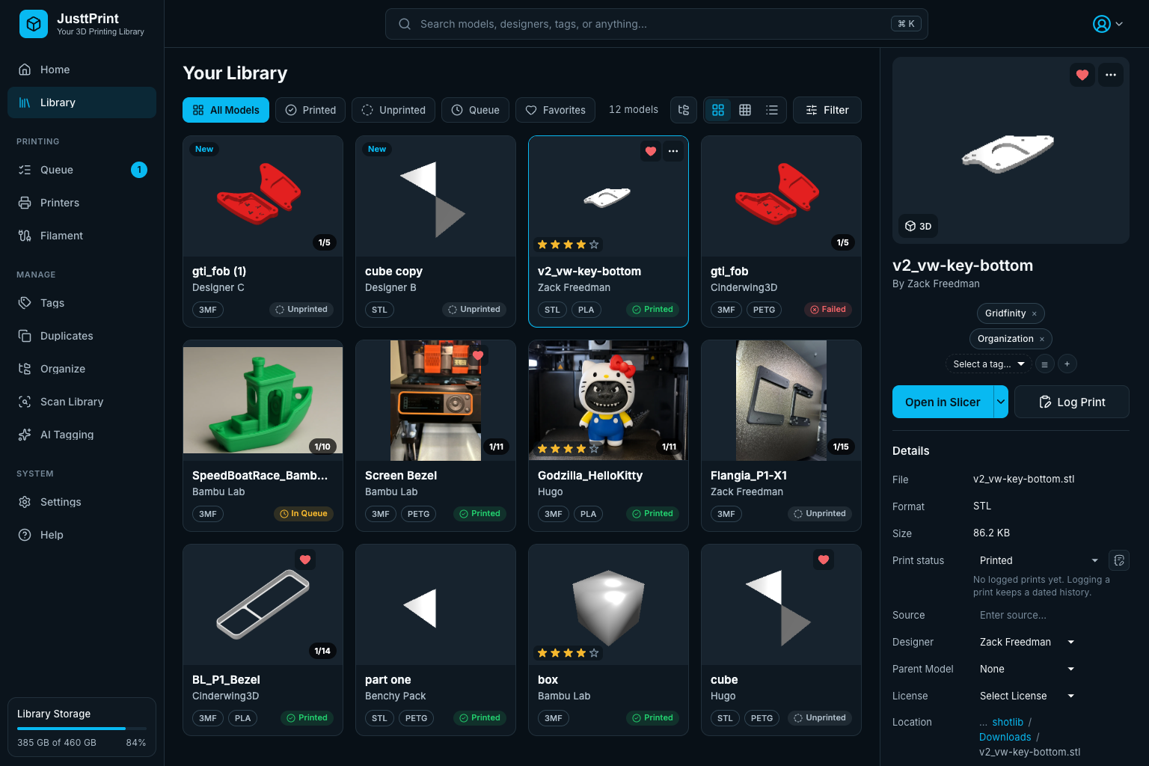Open Select License dropdown

pyautogui.click(x=1027, y=696)
